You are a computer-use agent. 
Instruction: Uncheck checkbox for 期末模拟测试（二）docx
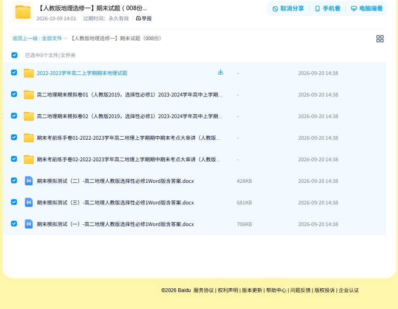click(x=14, y=180)
